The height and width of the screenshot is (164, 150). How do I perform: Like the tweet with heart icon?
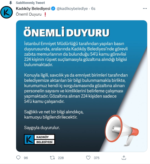[x=88, y=158]
